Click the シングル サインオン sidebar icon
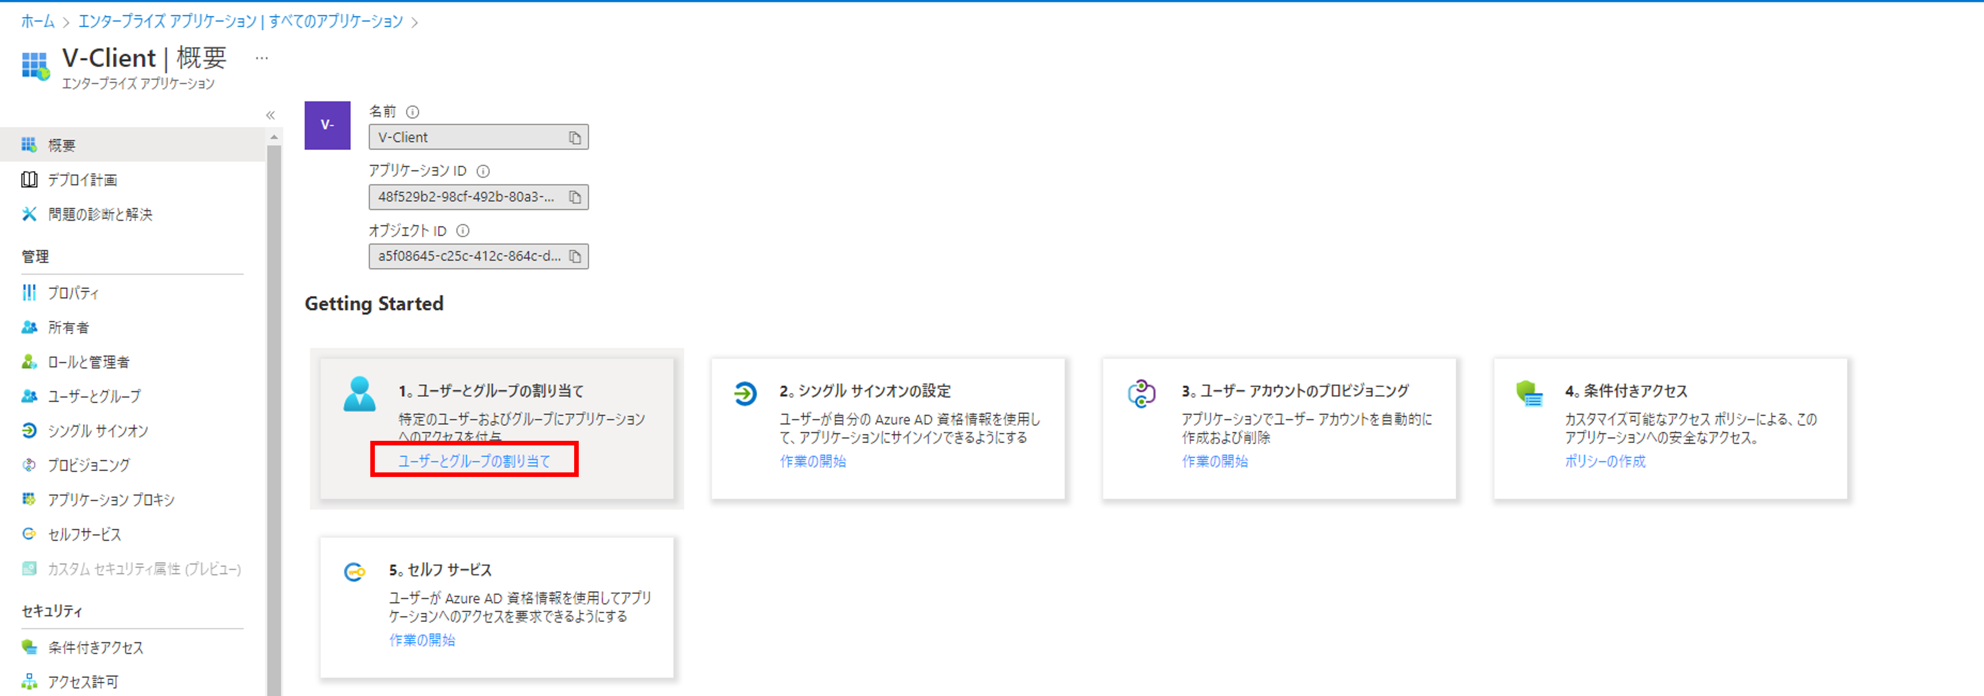Image resolution: width=1984 pixels, height=696 pixels. tap(29, 431)
